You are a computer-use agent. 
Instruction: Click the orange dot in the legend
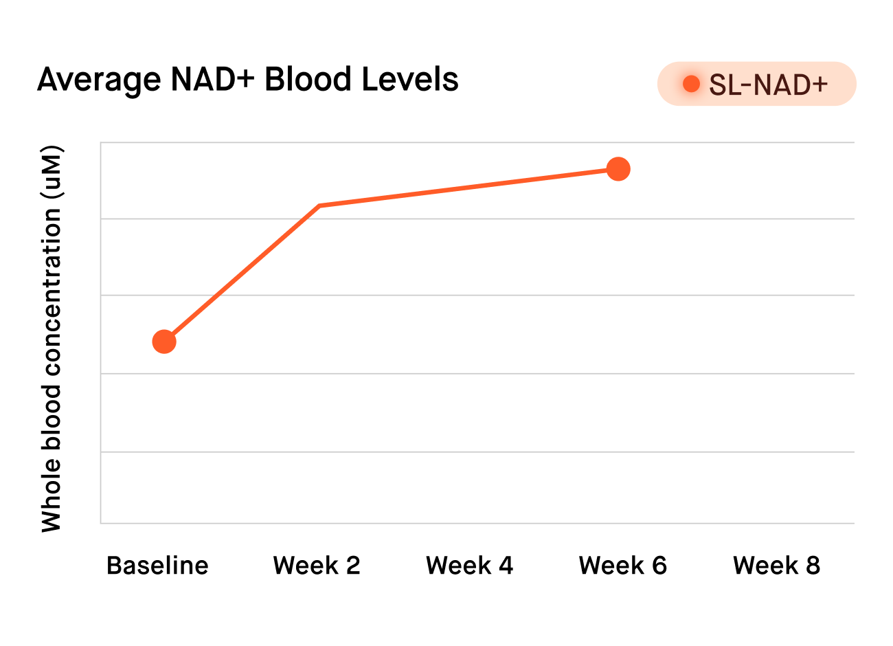tap(691, 84)
